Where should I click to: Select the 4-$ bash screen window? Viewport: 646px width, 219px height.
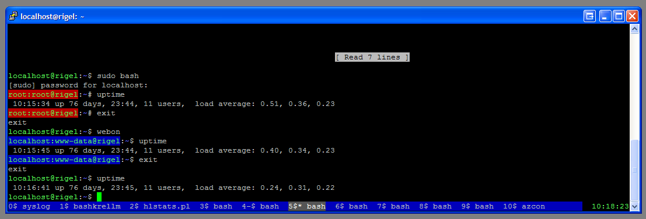(x=260, y=206)
